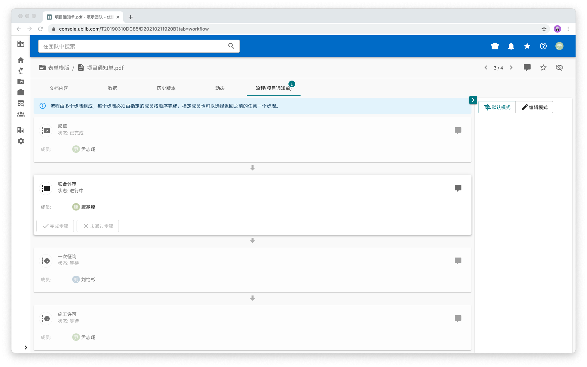Click the 未通过步骤 button
The width and height of the screenshot is (587, 367).
[98, 226]
